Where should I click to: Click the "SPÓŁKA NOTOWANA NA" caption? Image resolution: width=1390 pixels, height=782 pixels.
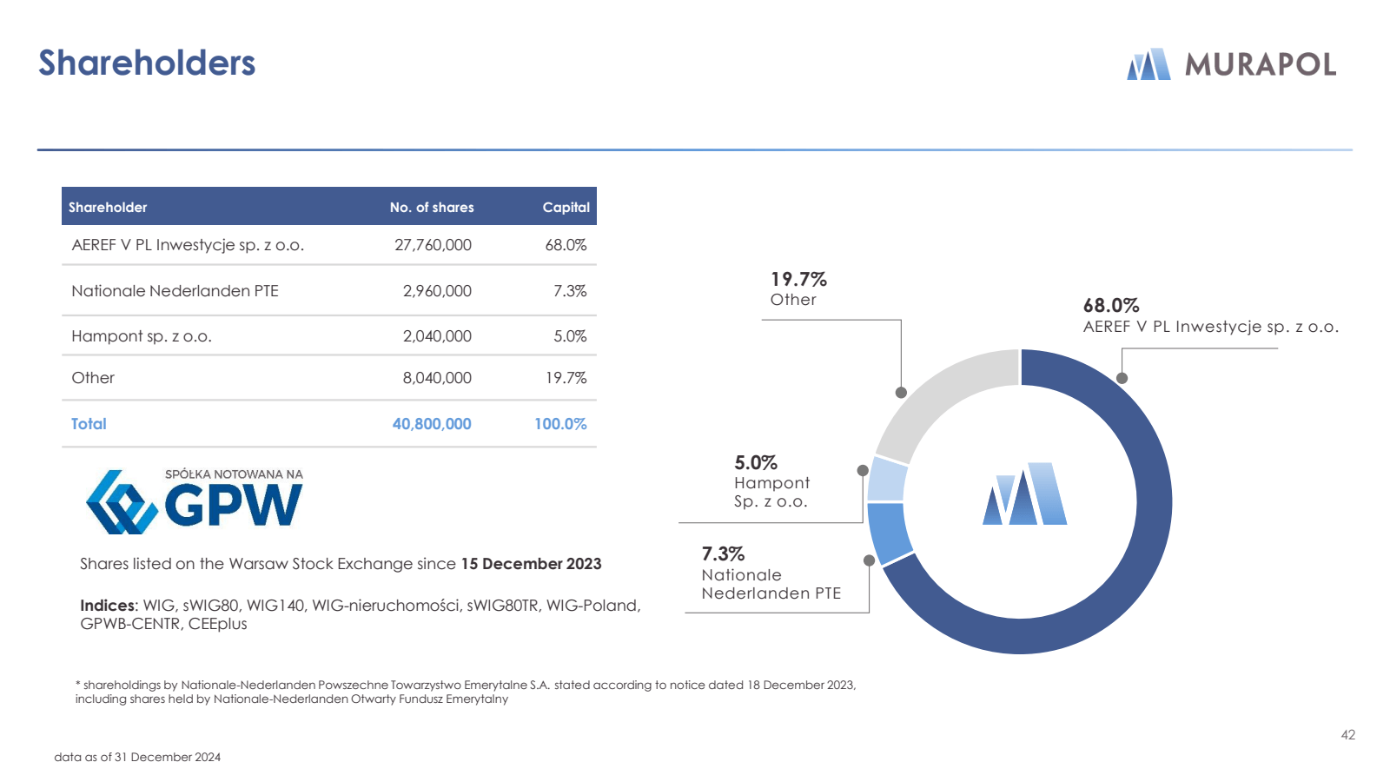(234, 474)
